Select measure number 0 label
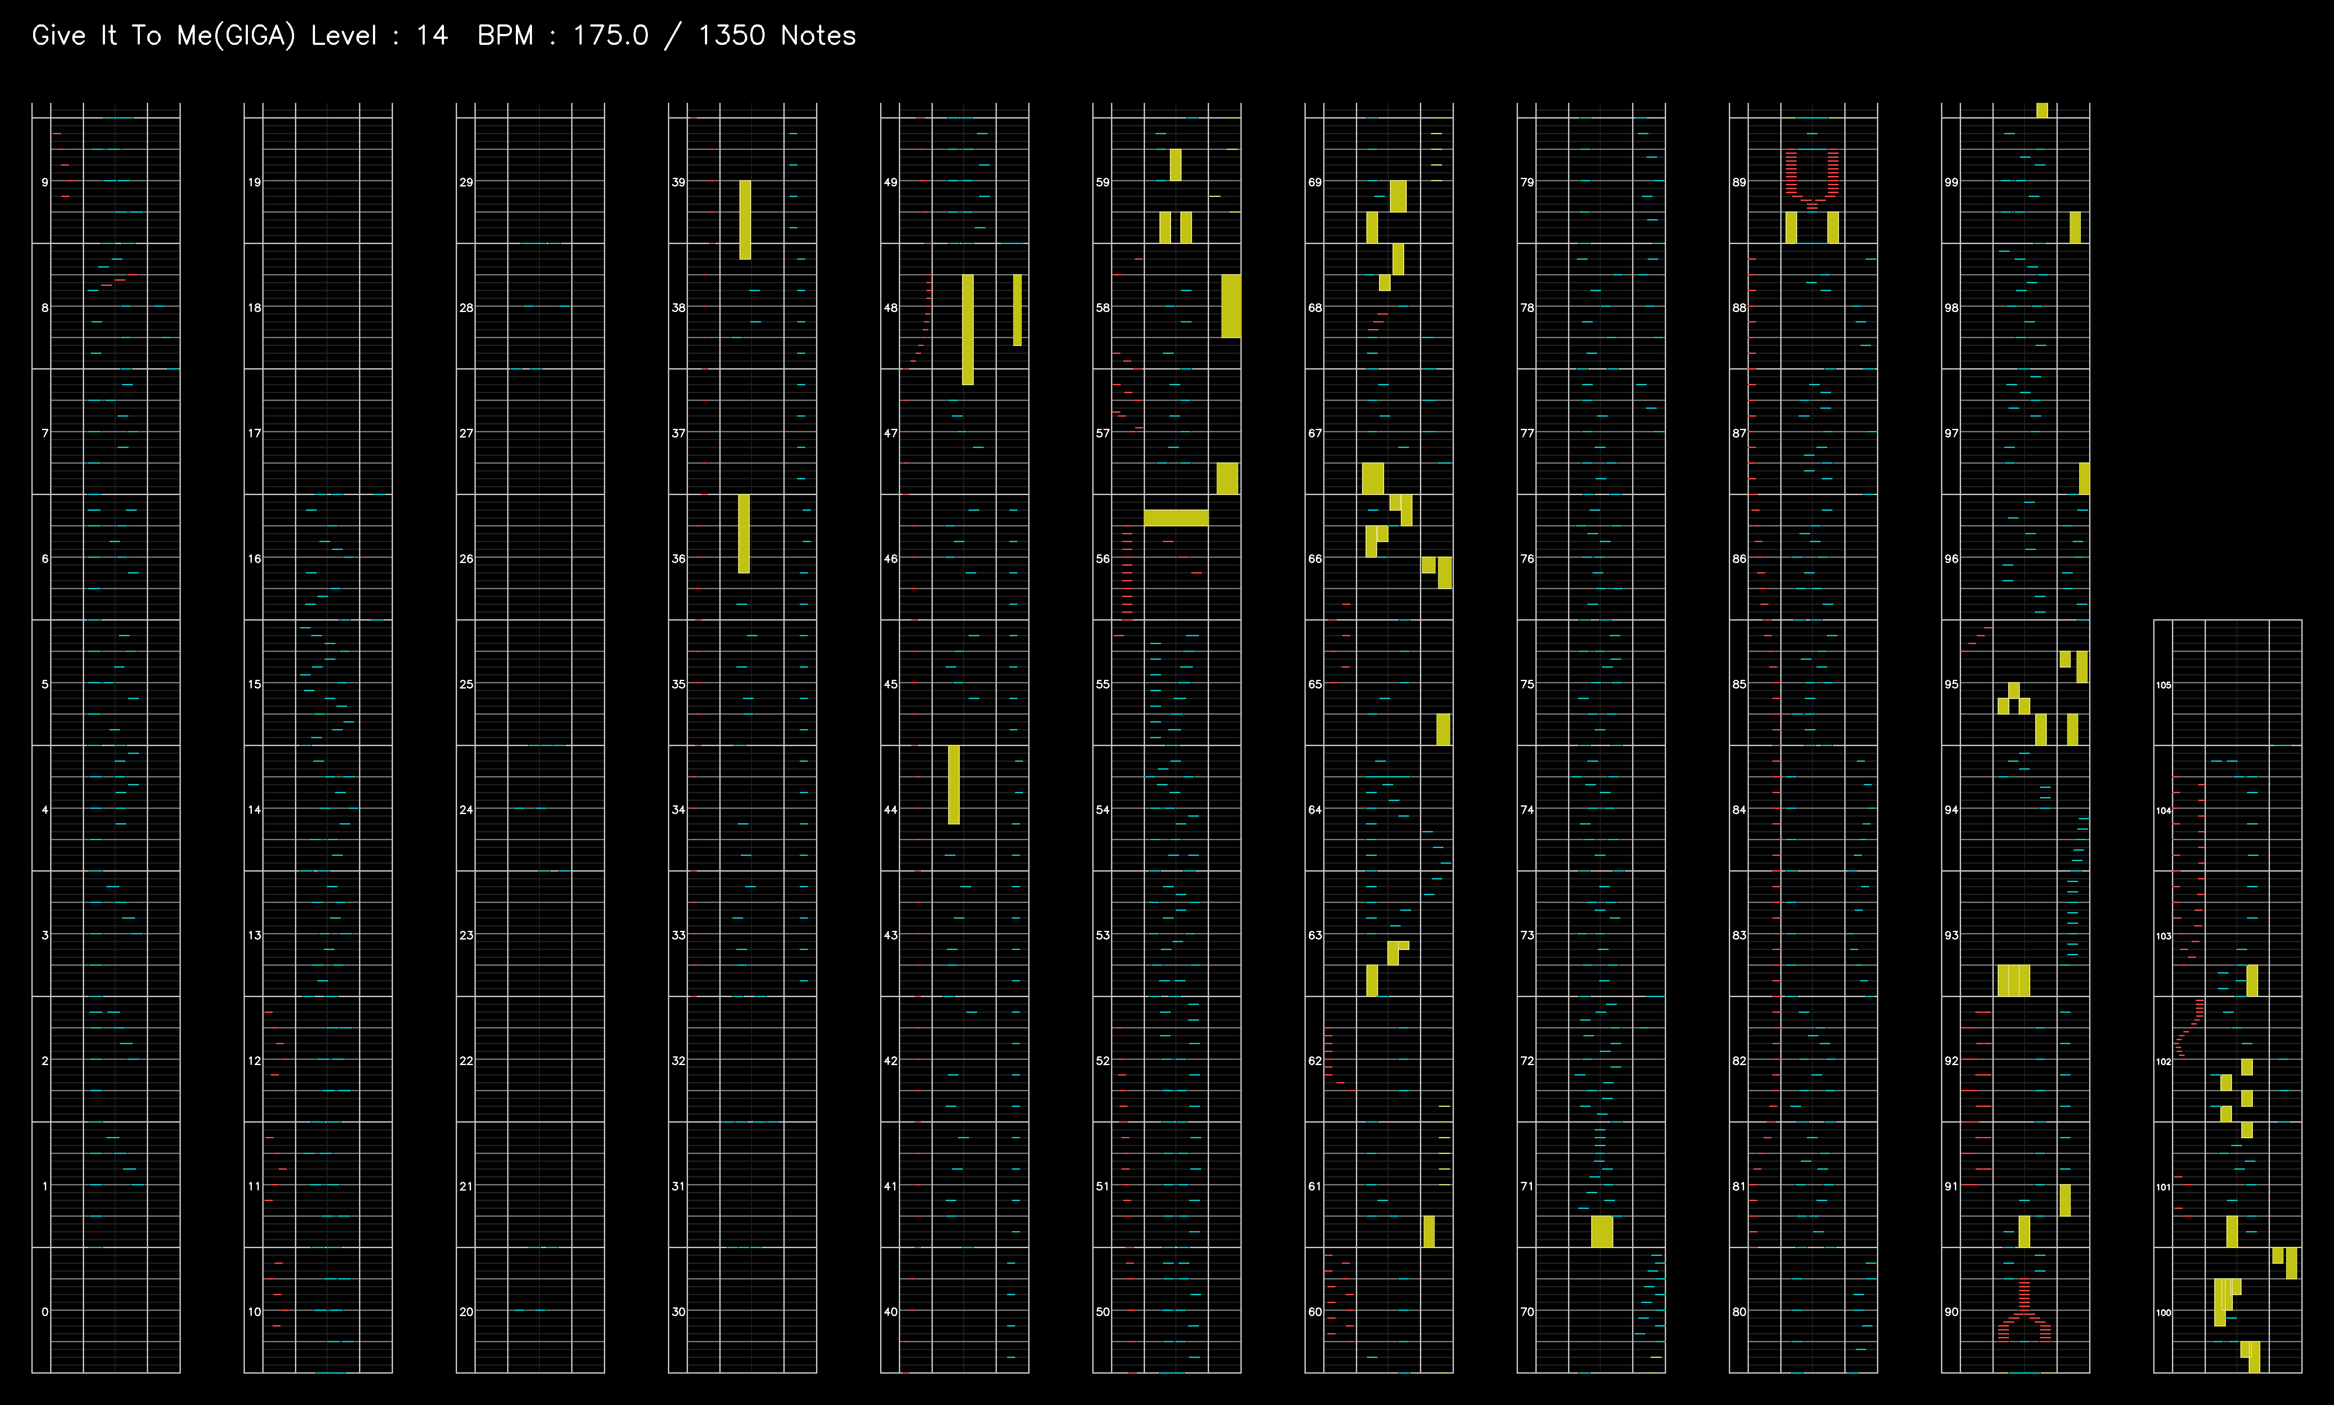Screen dimensions: 2334x1405 point(44,1311)
